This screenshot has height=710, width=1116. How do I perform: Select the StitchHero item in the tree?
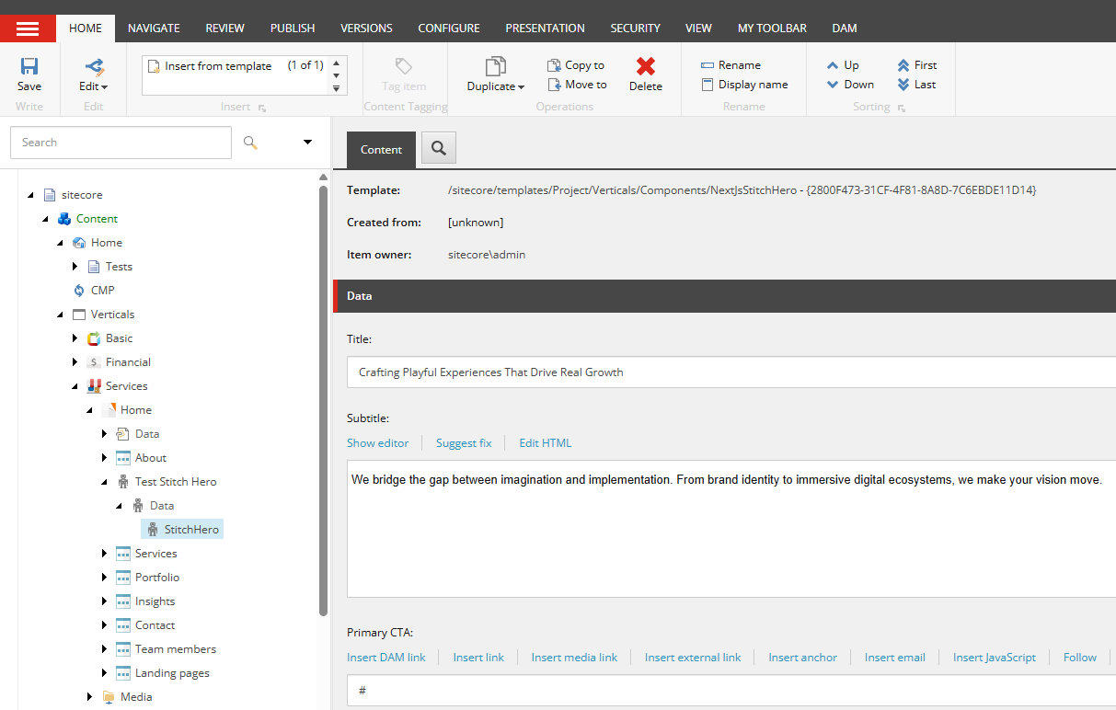click(190, 529)
